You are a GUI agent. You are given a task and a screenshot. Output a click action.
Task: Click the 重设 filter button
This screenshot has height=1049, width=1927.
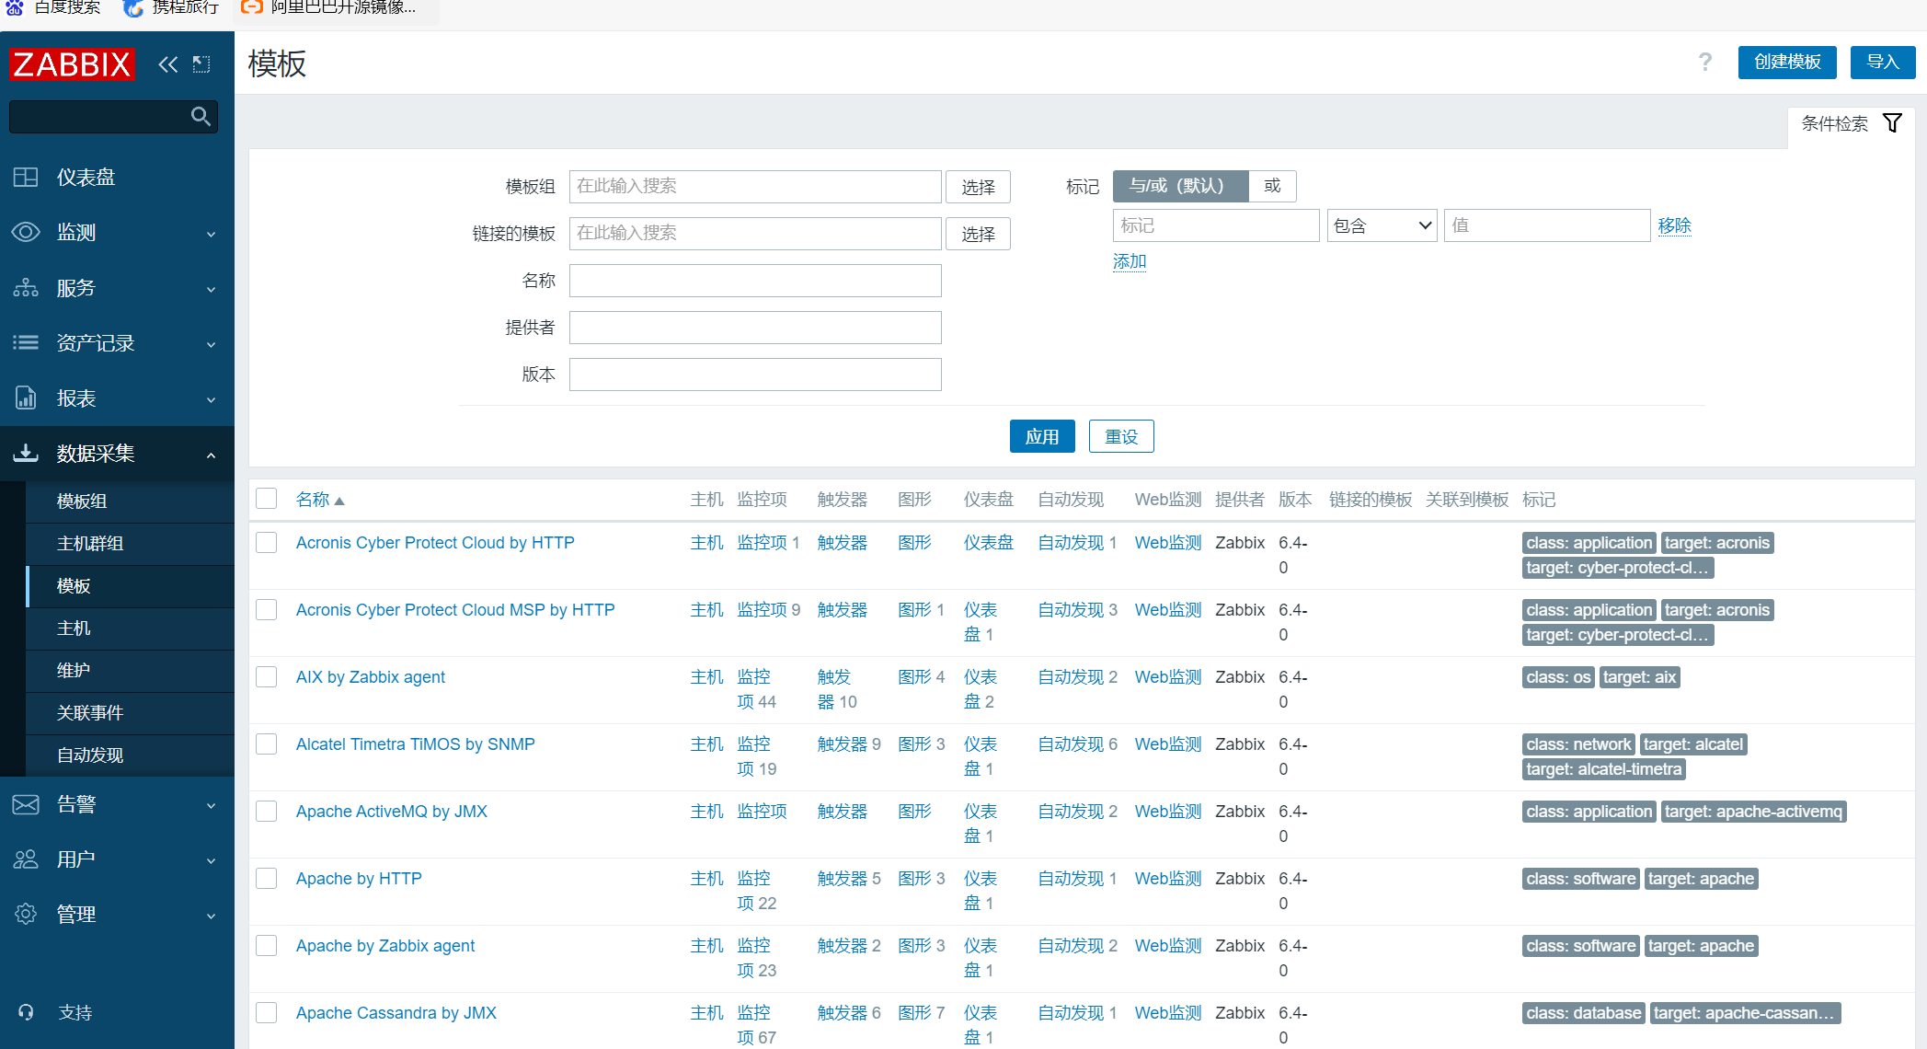1121,436
